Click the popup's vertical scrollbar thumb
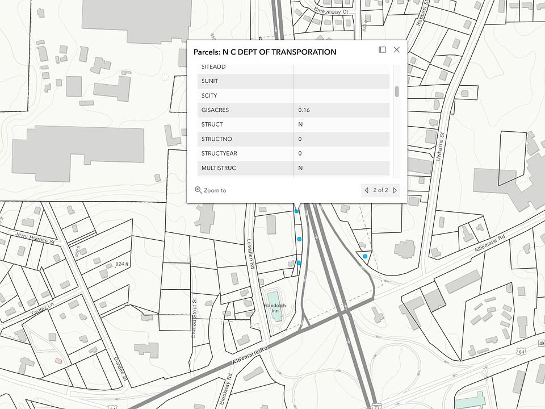545x409 pixels. click(x=397, y=91)
